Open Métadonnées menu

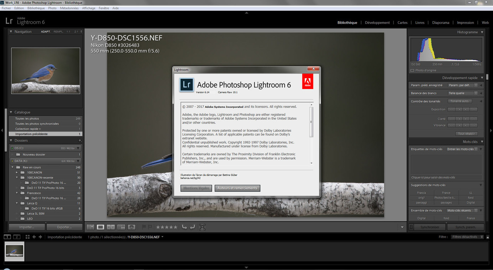tap(69, 8)
